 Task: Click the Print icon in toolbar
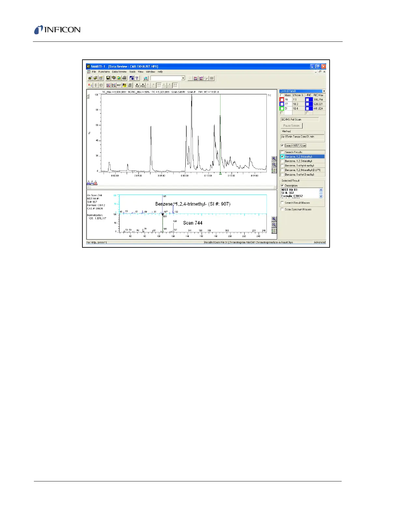(124, 78)
